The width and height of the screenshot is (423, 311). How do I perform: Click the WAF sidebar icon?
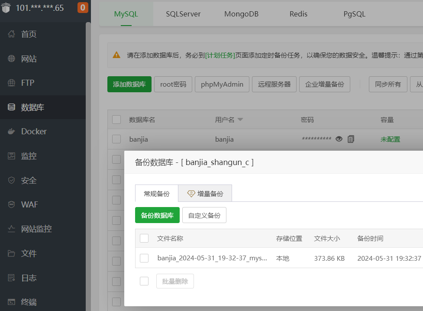pyautogui.click(x=12, y=204)
